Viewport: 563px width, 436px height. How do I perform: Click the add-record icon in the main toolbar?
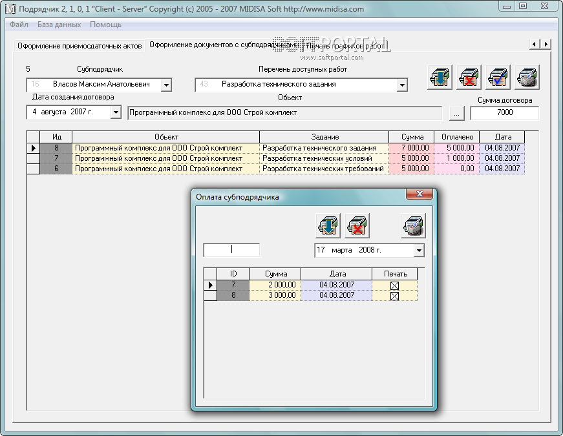[x=440, y=77]
